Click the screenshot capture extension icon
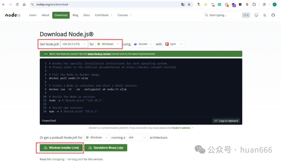281x161 pixels. point(264,4)
